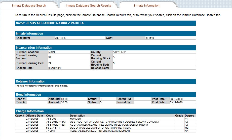
Task: Click the Degree column header
Action: pos(189,116)
